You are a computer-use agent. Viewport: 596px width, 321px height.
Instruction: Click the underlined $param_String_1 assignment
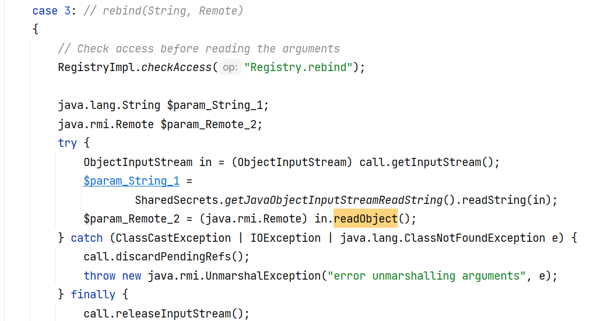tap(131, 181)
